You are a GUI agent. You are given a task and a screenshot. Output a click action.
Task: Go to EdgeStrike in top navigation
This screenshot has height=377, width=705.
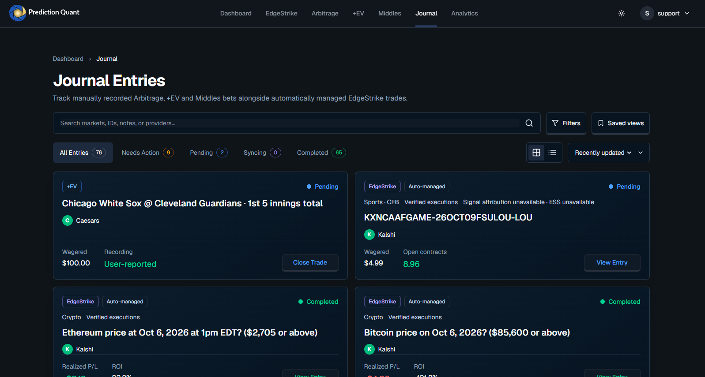point(282,13)
